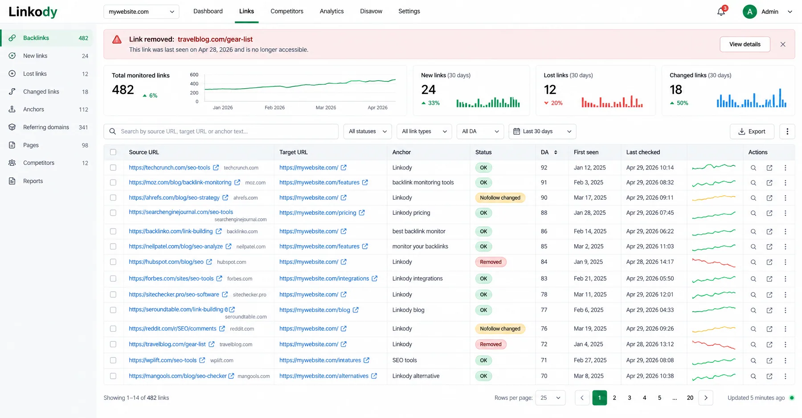802x418 pixels.
Task: Open more actions for ahrefs.com row
Action: tap(786, 198)
